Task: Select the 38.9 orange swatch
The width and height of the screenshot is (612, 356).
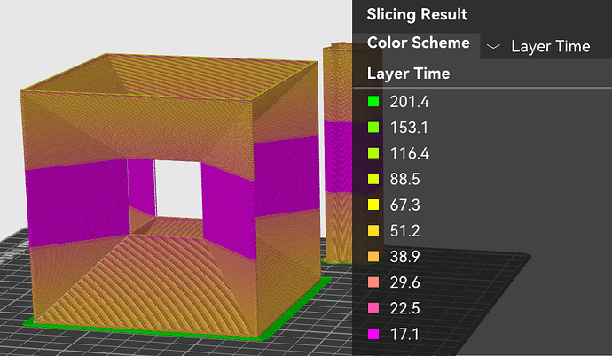Action: (x=373, y=256)
